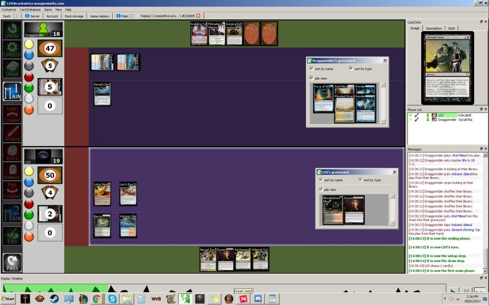Select Ad Nauseam card in LDX's hand
Image resolution: width=489 pixels, height=305 pixels.
click(x=242, y=259)
